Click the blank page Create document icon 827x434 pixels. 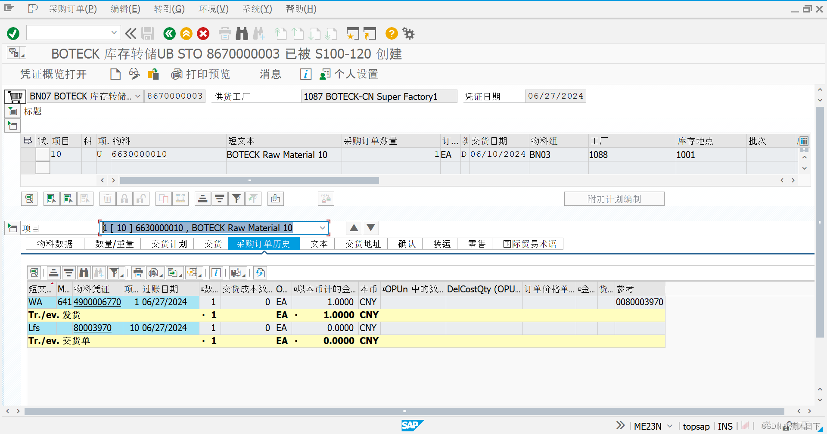pyautogui.click(x=115, y=74)
